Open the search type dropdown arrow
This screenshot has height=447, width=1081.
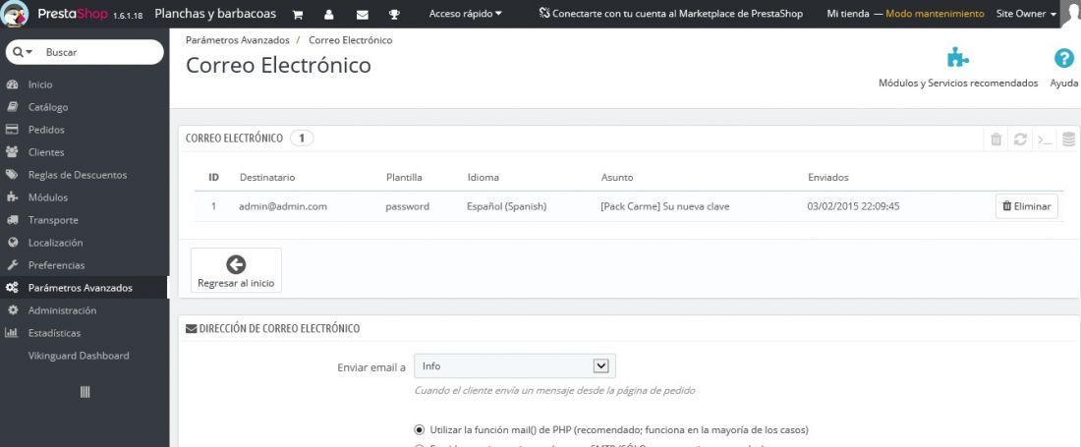tap(23, 52)
